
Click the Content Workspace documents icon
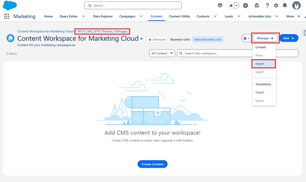10,38
